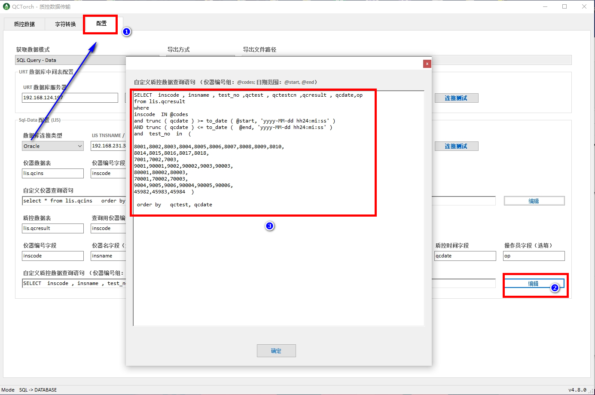
Task: Switch to the 质控数据 tab
Action: click(x=24, y=24)
